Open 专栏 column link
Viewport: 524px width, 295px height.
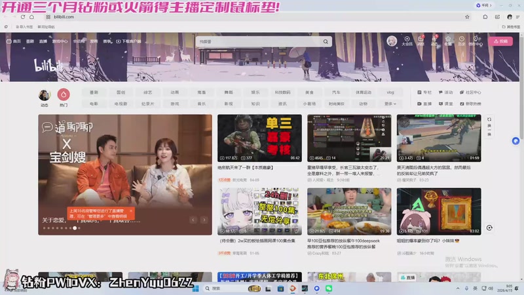pyautogui.click(x=424, y=92)
